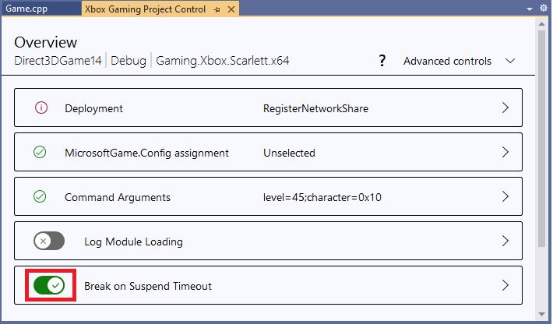Open the help question mark icon

pos(382,61)
